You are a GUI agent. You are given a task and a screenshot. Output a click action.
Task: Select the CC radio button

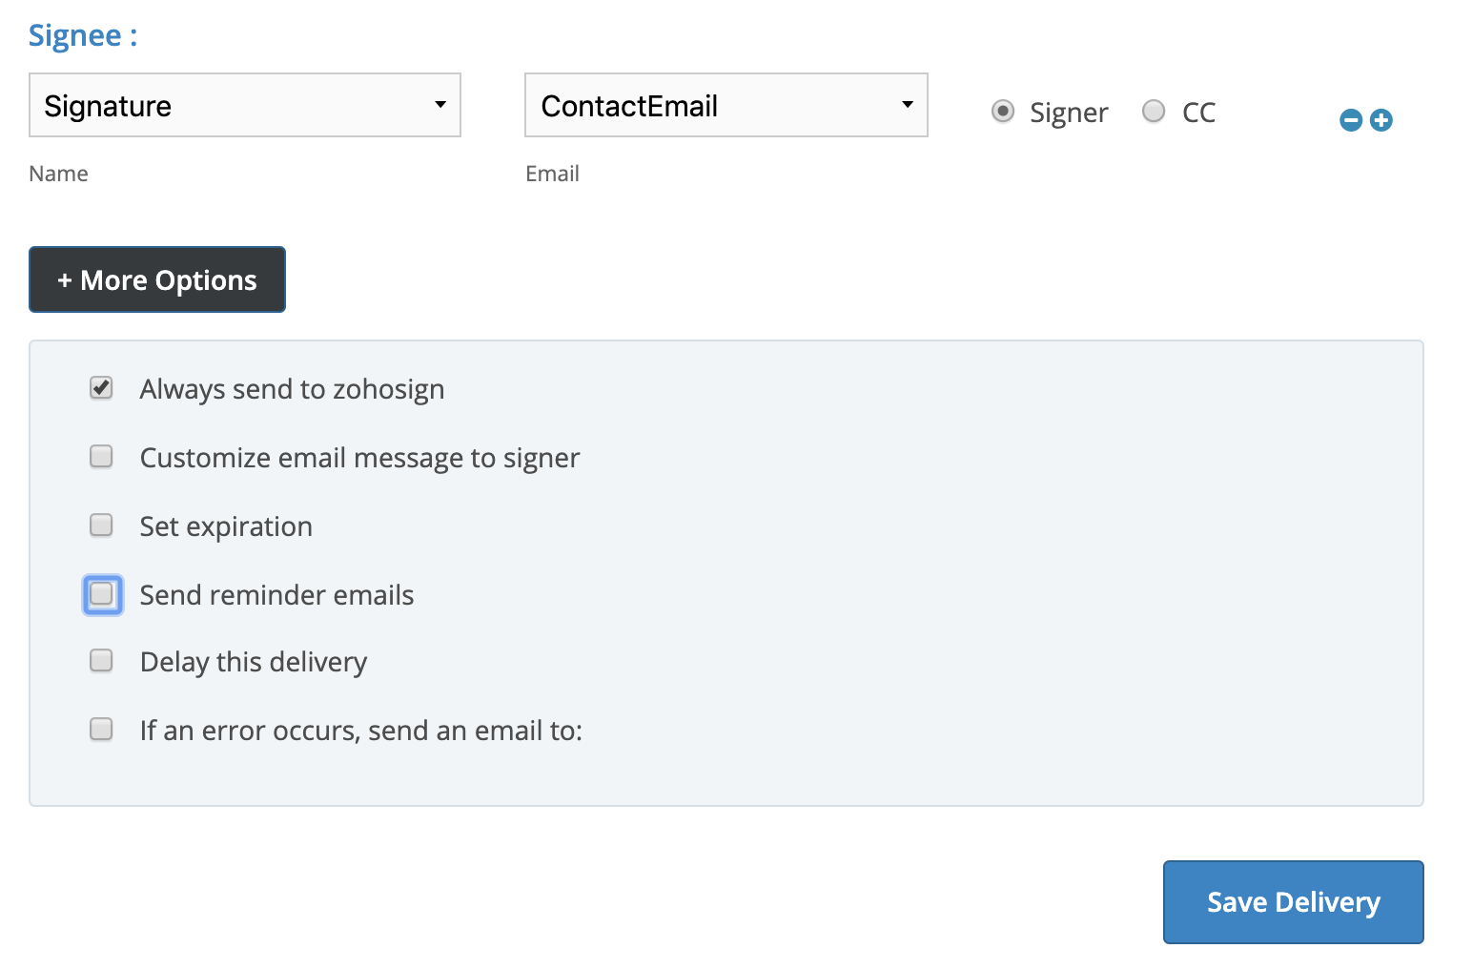click(1154, 112)
